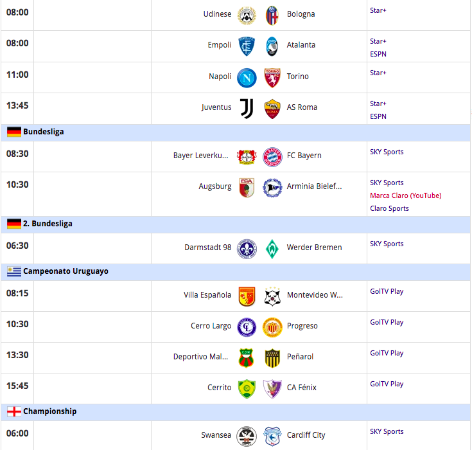Select GolTV Play for Cerrito match
This screenshot has height=450, width=472.
[x=387, y=384]
